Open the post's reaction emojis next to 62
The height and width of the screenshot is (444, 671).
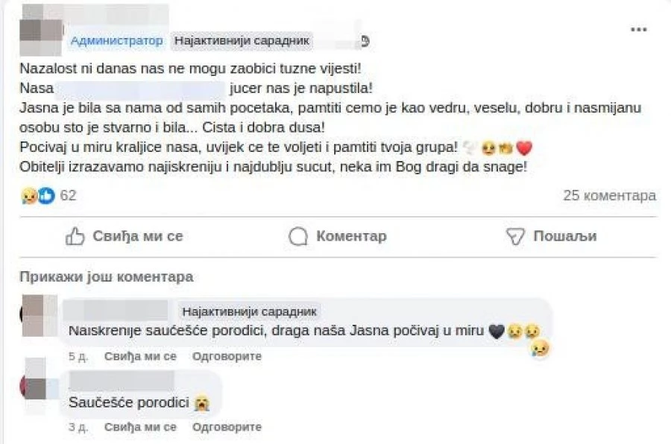[x=39, y=196]
